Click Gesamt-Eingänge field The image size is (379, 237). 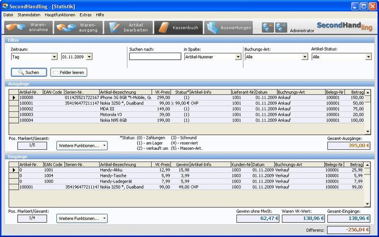point(349,219)
